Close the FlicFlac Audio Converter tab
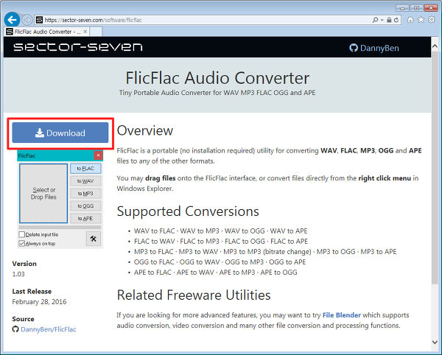 [85, 32]
